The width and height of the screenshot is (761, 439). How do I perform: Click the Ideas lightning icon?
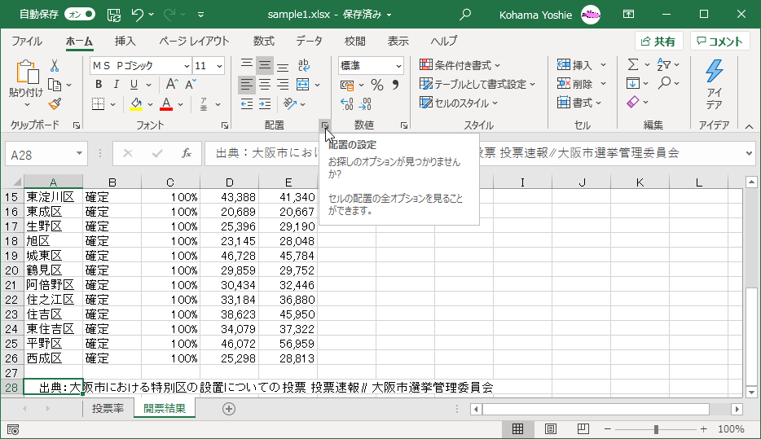coord(714,72)
